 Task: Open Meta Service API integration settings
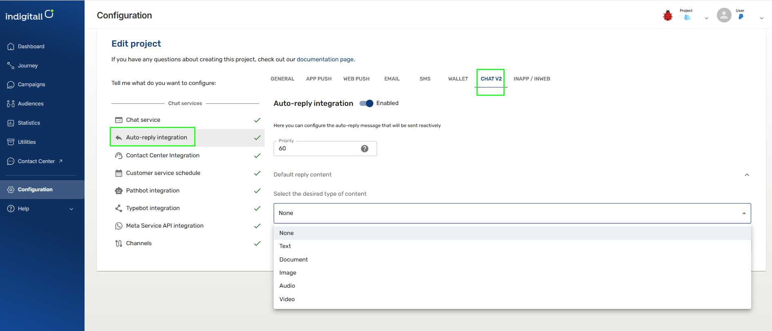[188, 226]
